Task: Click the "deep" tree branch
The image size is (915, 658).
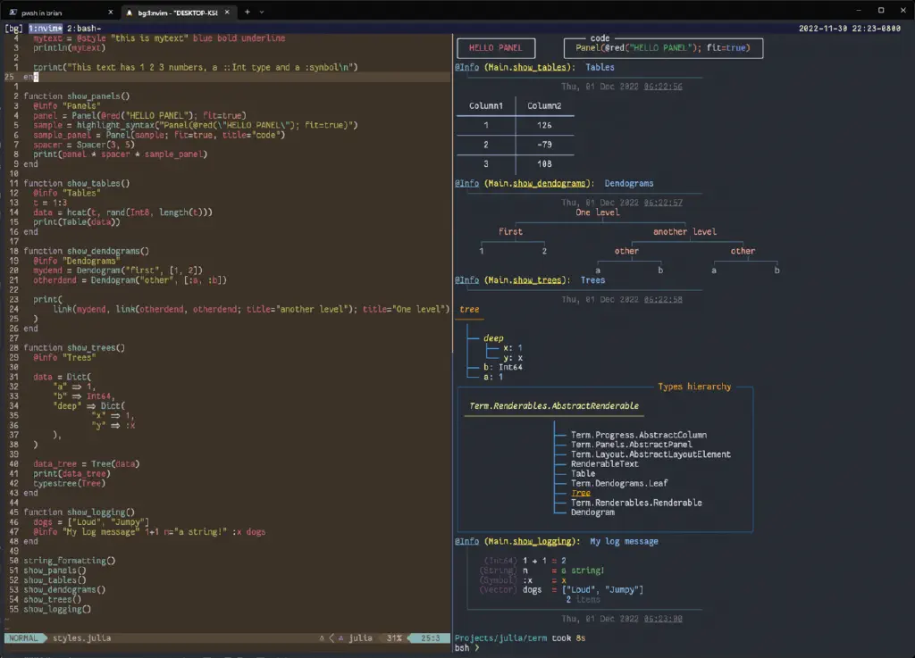Action: (x=493, y=338)
